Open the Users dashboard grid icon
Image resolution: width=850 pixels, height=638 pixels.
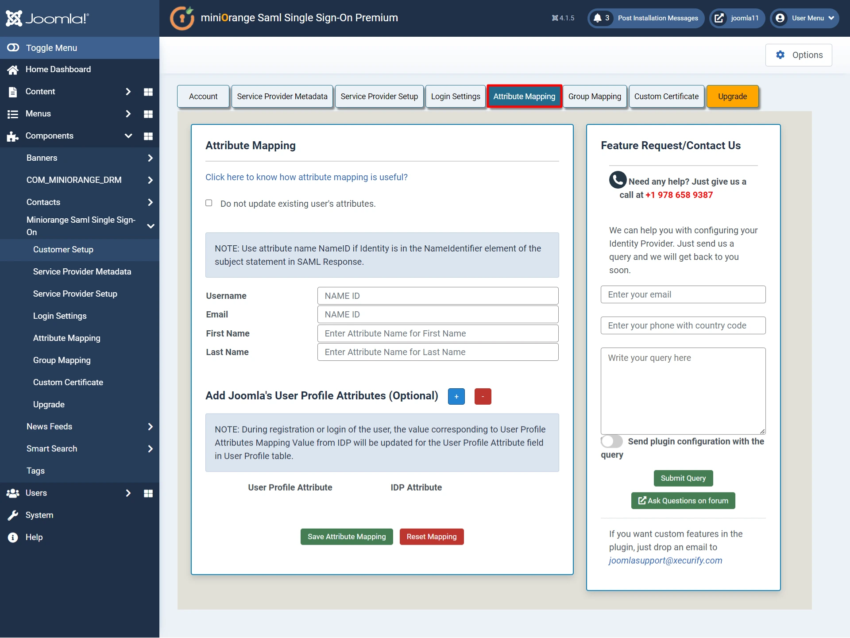click(x=148, y=493)
